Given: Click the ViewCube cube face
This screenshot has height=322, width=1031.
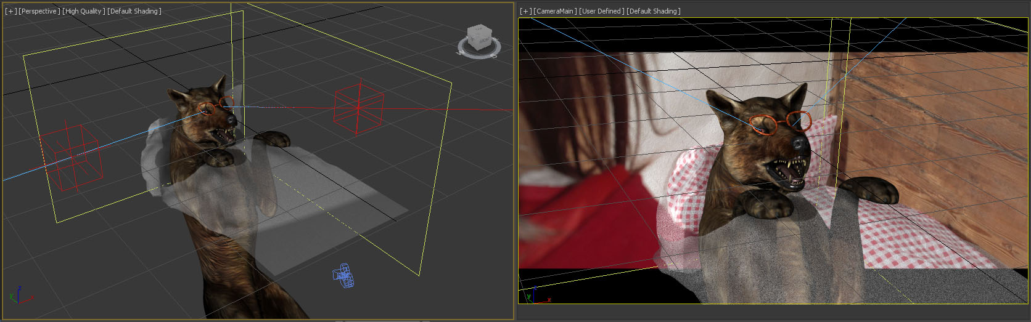Looking at the screenshot, I should coord(479,38).
